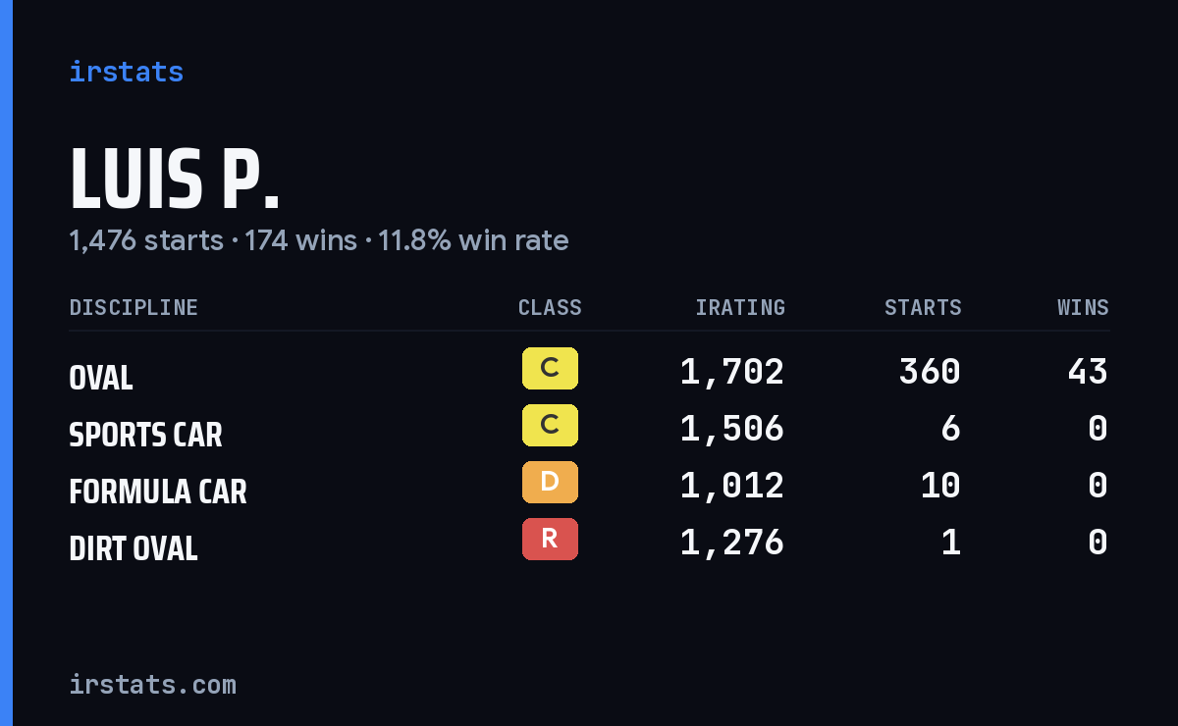The height and width of the screenshot is (726, 1178).
Task: Open the irstats logo link at top
Action: coord(127,72)
